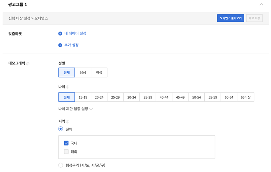Select age range 40-44
Screen dimensions: 271x172
click(164, 97)
